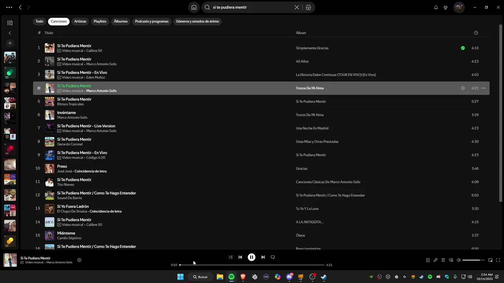The image size is (504, 283).
Task: Open artist link Ritmos Tropicales
Action: click(x=70, y=104)
